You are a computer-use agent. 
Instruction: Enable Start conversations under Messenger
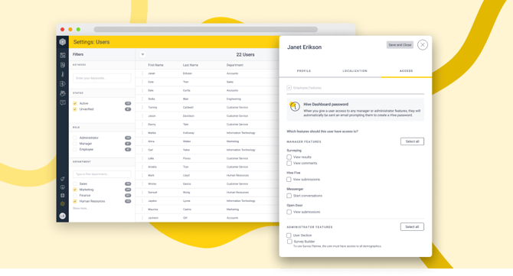point(289,196)
